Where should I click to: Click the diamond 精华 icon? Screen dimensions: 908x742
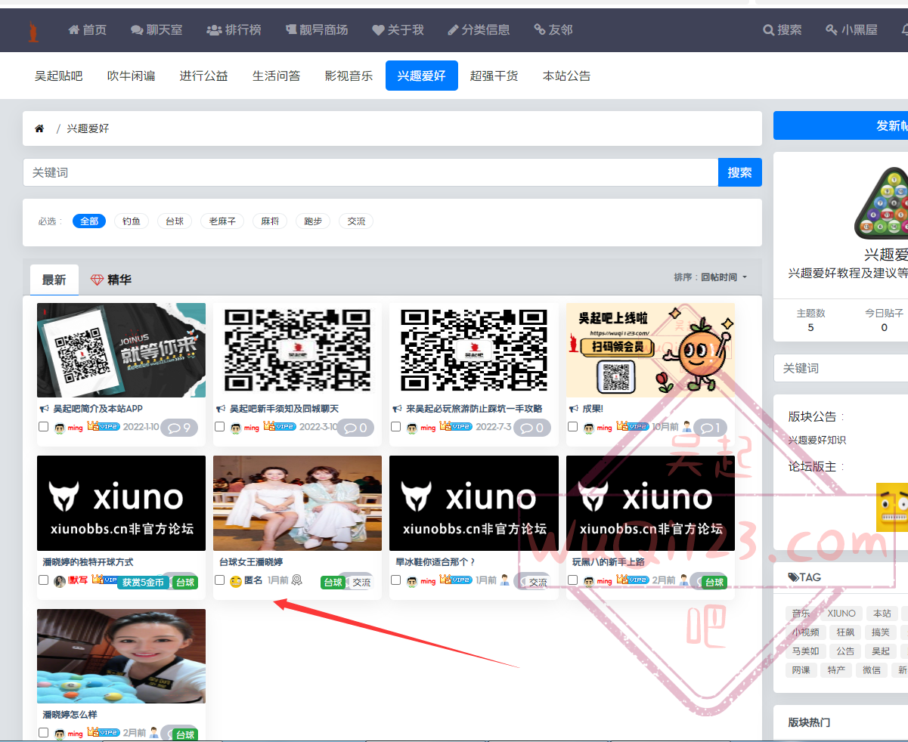point(97,280)
